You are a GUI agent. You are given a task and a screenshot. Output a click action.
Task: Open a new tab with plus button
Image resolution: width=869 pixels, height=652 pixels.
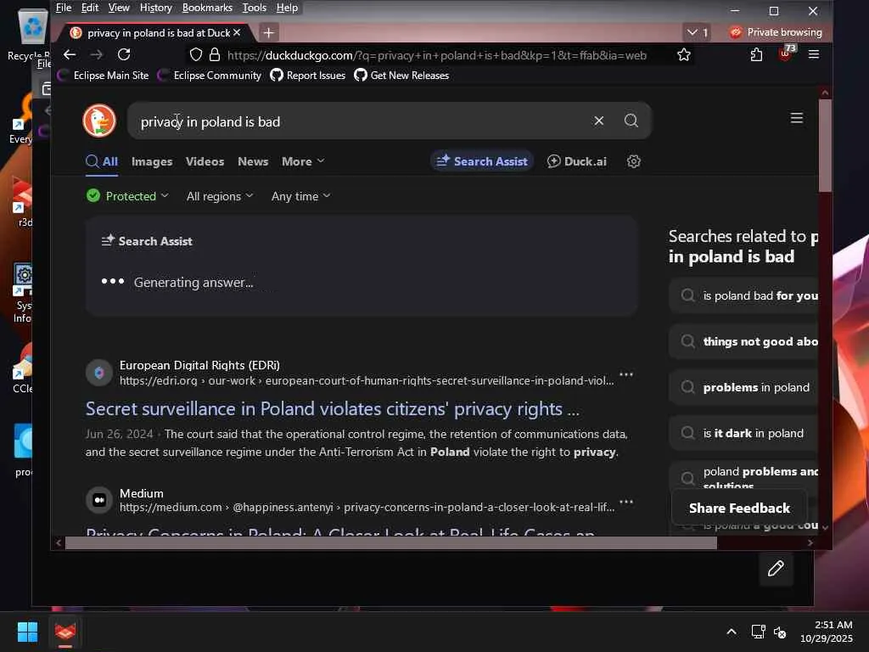269,33
